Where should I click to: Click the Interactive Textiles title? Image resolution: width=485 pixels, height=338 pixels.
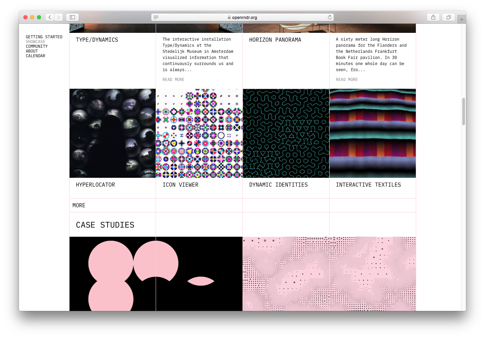point(368,185)
